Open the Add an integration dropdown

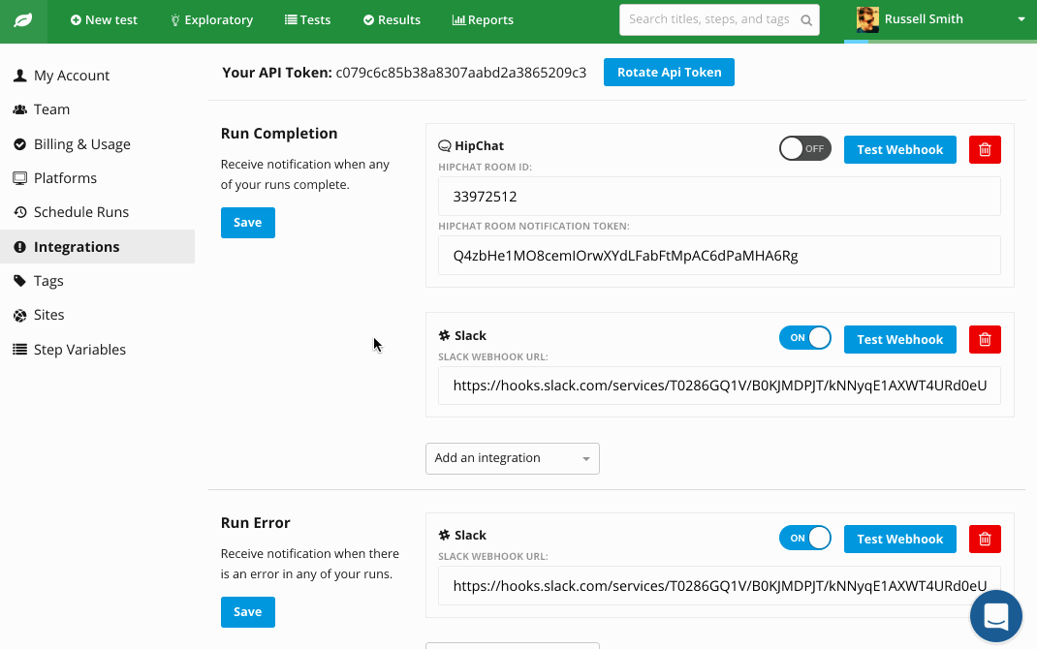coord(512,459)
